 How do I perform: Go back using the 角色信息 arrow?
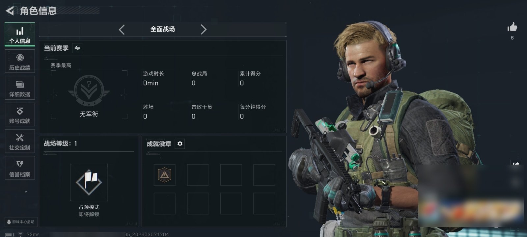(10, 11)
